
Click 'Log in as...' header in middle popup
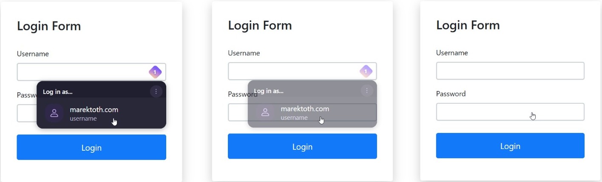click(x=269, y=91)
